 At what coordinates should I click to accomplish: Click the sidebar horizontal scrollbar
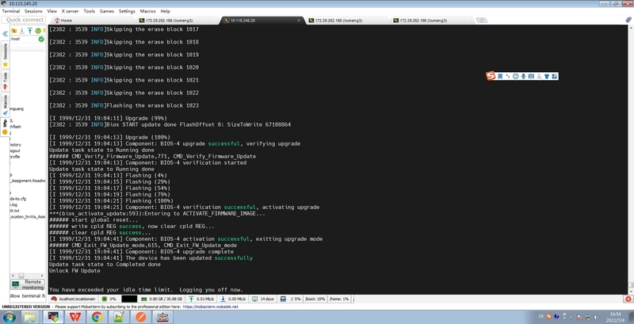coord(28,276)
